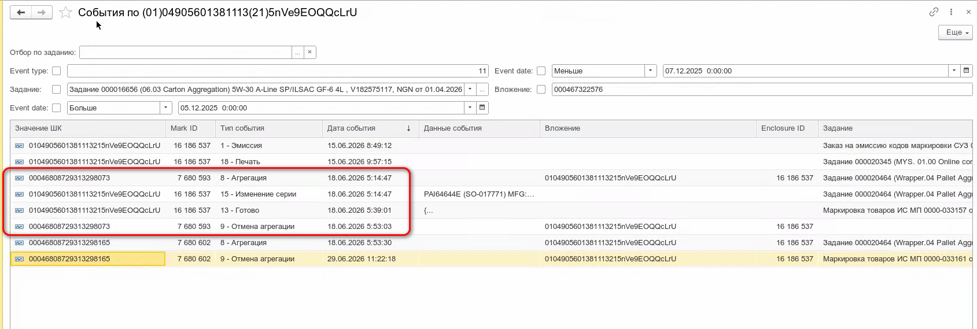
Task: Enable the Больше Event date filter checkbox
Action: click(x=56, y=108)
